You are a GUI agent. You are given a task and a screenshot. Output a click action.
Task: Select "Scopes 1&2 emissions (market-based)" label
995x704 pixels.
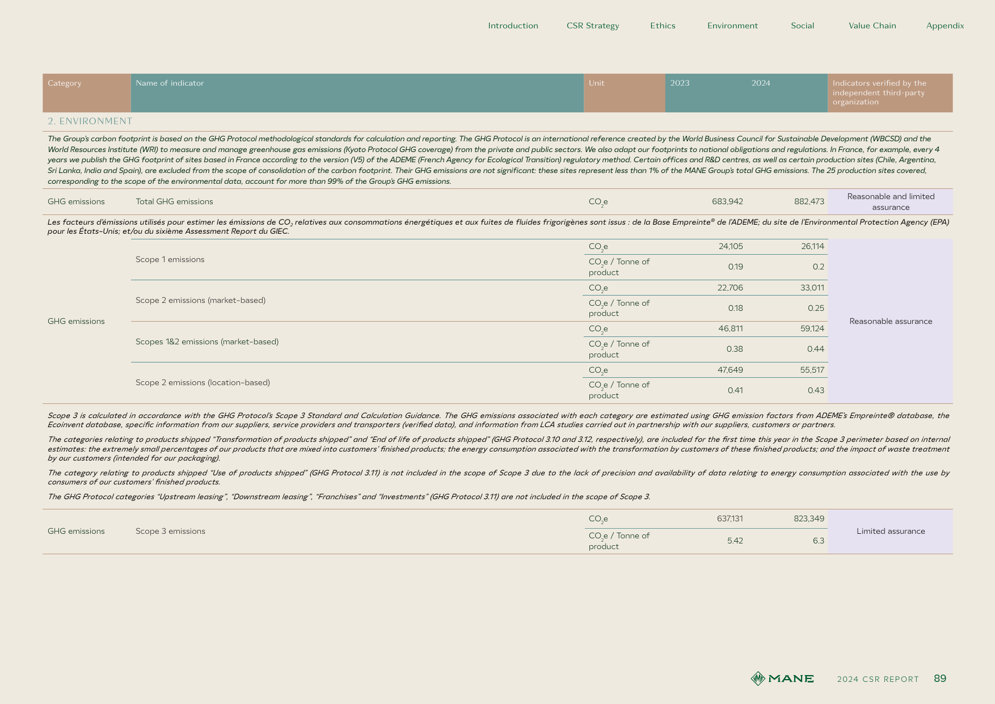pos(207,342)
